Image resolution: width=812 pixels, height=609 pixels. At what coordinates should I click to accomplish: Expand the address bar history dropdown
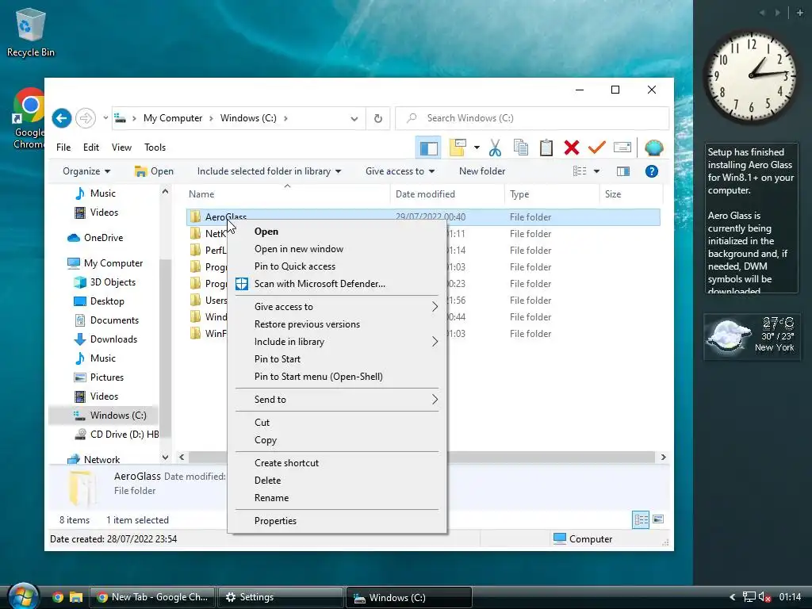pyautogui.click(x=354, y=119)
